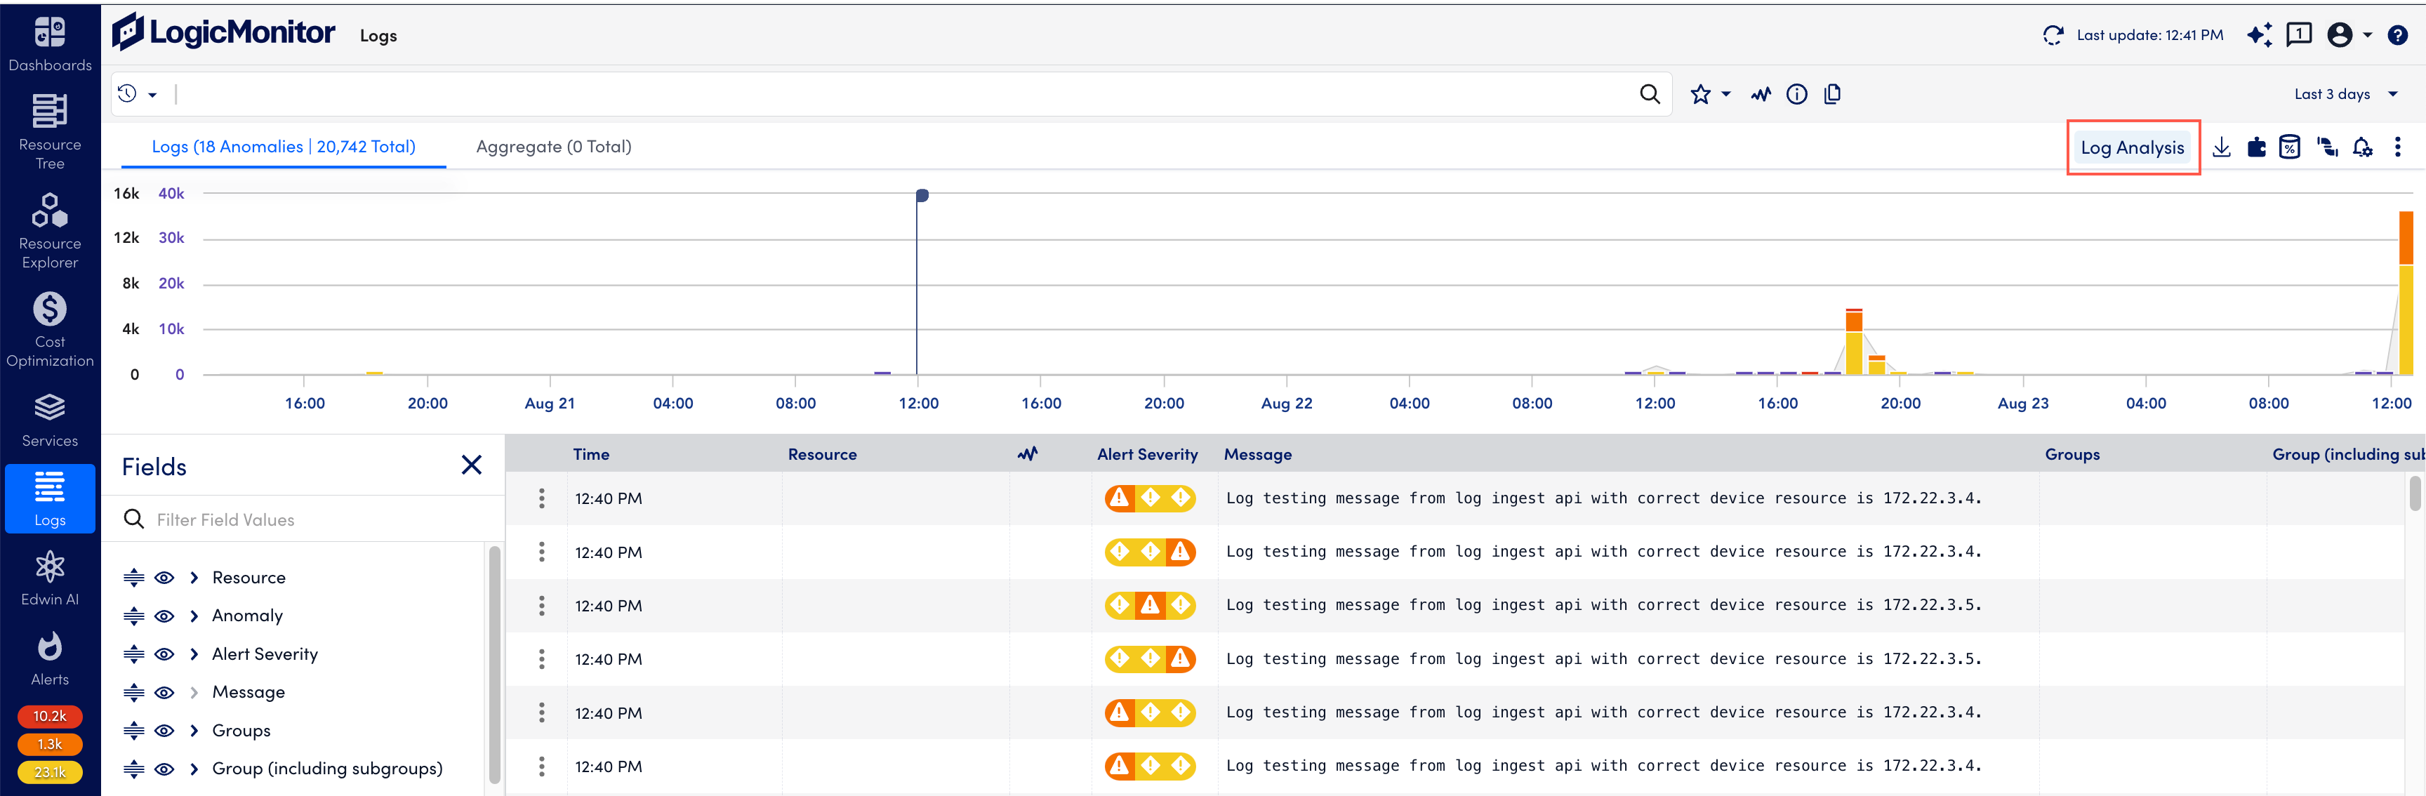Viewport: 2426px width, 796px height.
Task: Expand the Groups field
Action: point(194,731)
